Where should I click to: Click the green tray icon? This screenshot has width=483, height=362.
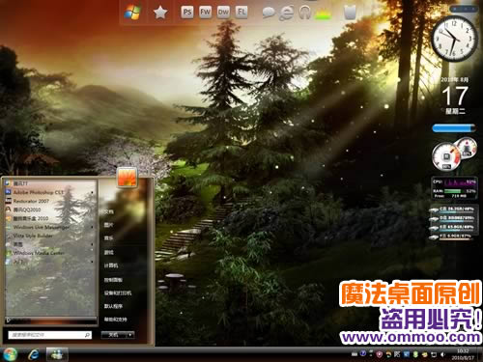(415, 354)
